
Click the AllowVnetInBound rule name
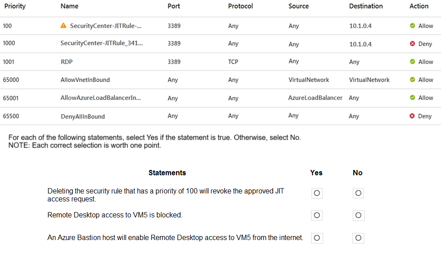85,80
